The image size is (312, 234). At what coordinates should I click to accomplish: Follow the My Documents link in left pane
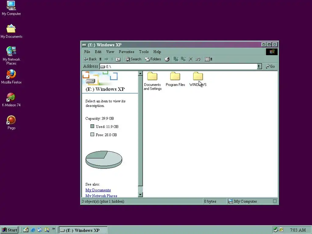(98, 190)
